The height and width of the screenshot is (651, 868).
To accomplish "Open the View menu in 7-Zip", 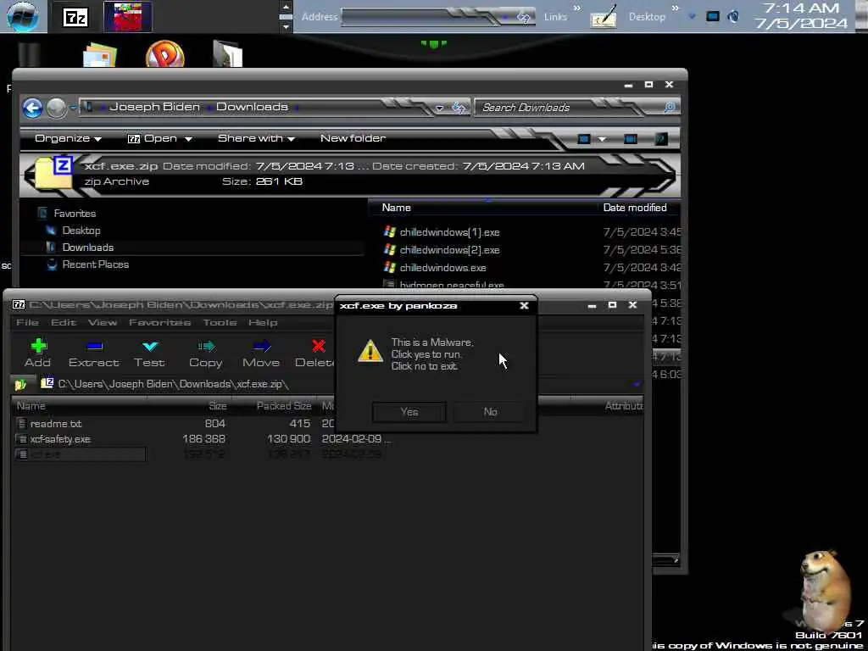I will 103,322.
